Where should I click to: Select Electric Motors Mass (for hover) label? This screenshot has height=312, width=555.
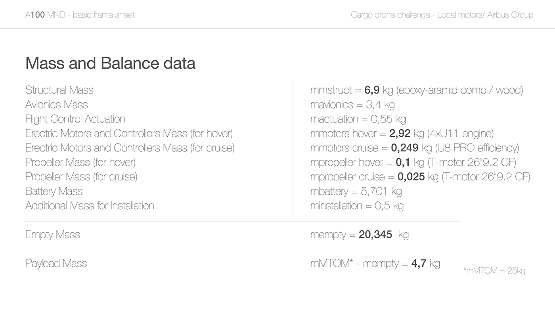[129, 134]
